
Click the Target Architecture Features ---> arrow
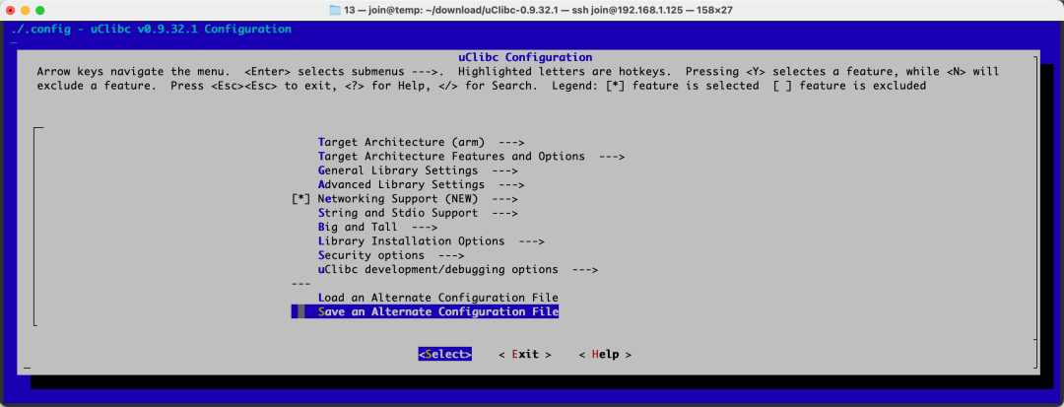[612, 157]
